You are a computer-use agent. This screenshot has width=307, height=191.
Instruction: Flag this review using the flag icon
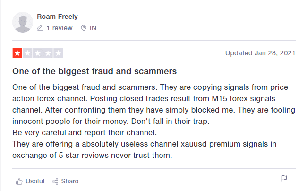coord(284,178)
